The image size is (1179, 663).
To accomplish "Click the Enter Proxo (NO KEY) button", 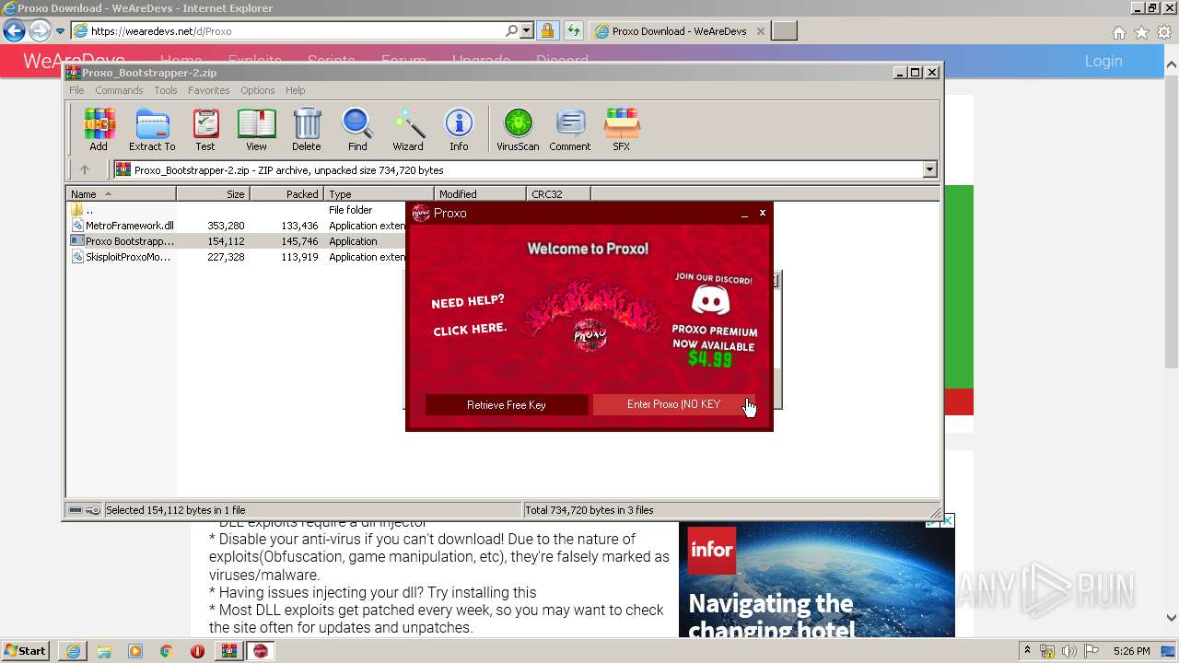I will pos(674,404).
